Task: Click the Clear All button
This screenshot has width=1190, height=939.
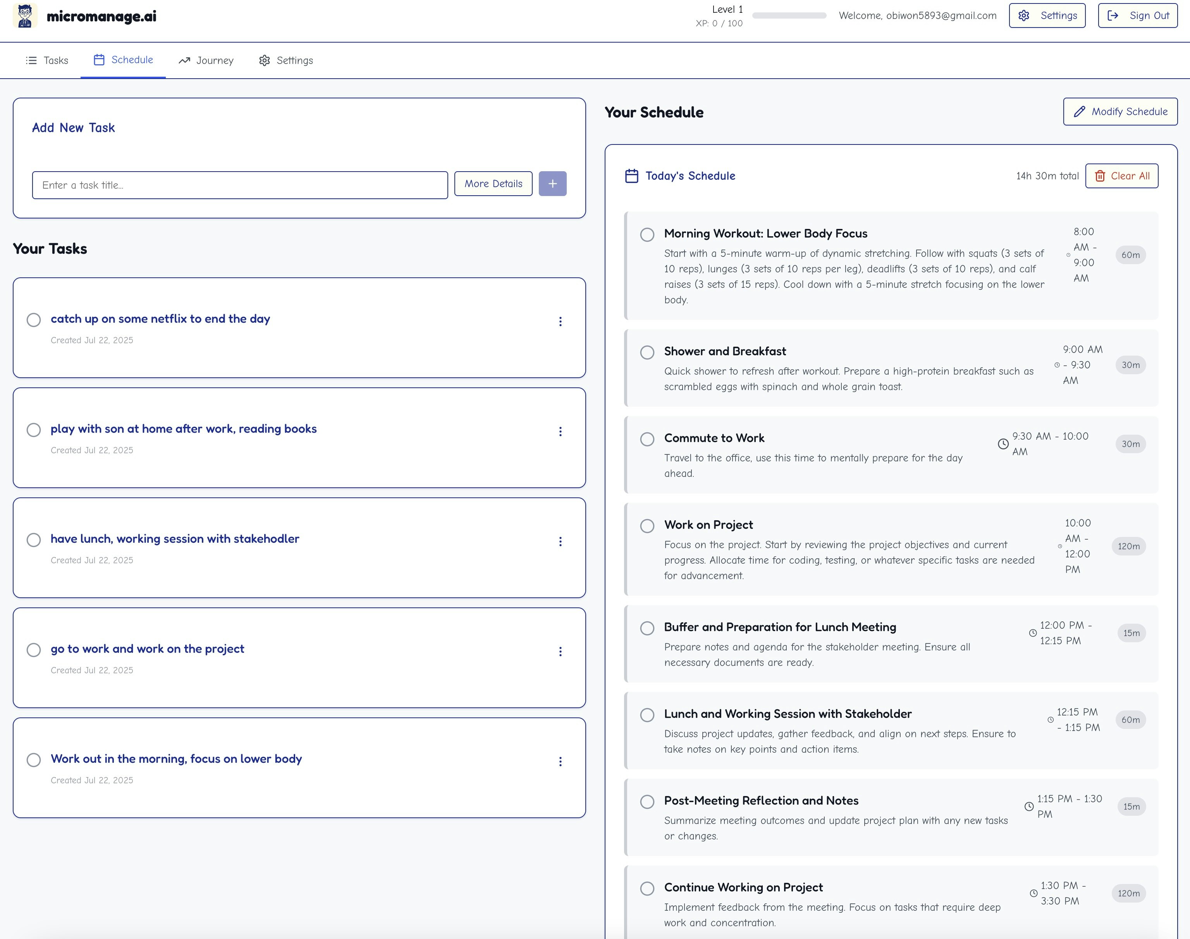Action: click(1122, 176)
